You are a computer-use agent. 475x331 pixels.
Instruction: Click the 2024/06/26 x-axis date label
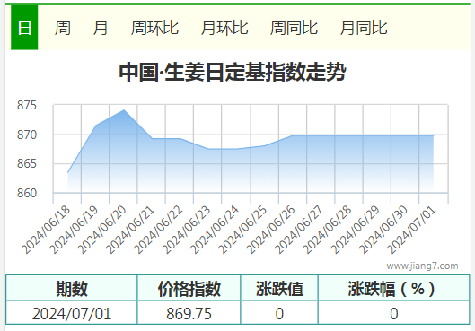pos(270,230)
